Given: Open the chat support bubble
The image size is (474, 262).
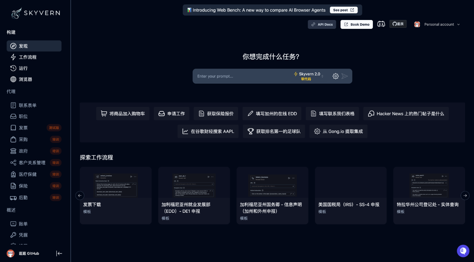Looking at the screenshot, I should [463, 251].
